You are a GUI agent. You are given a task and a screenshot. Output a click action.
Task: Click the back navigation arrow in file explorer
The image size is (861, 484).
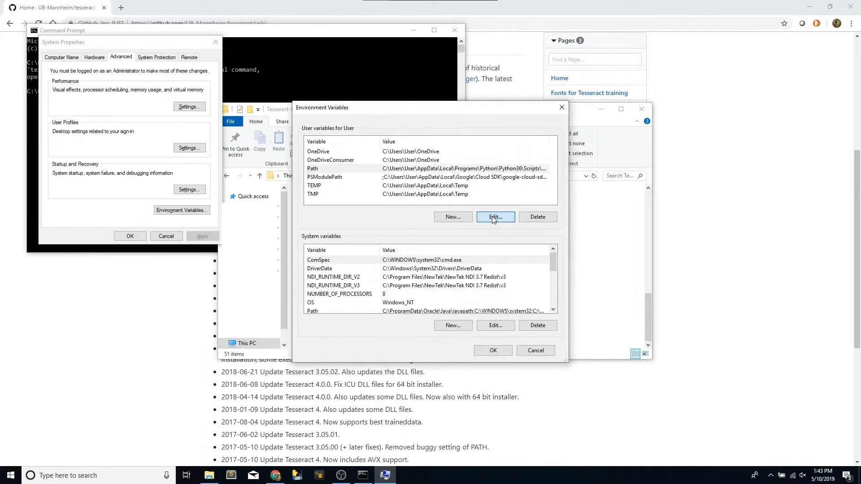coord(226,175)
